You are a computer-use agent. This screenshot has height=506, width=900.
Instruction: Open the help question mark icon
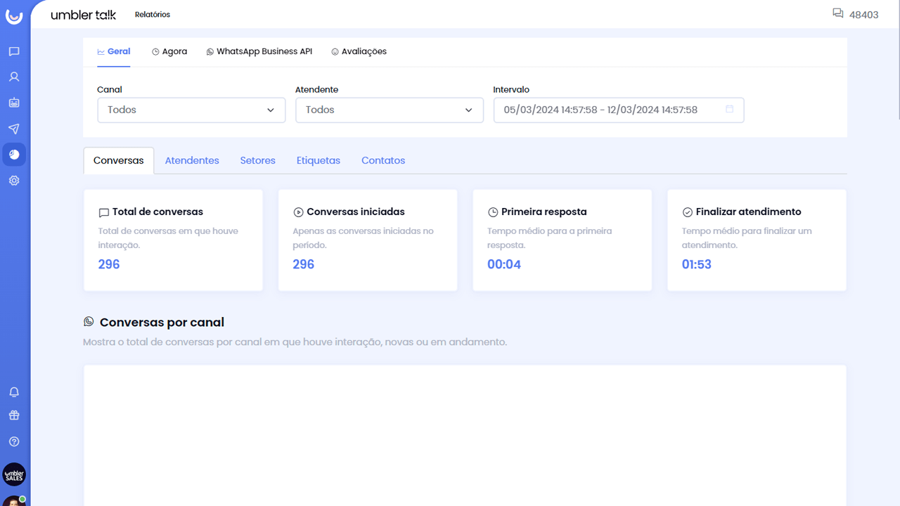tap(14, 441)
